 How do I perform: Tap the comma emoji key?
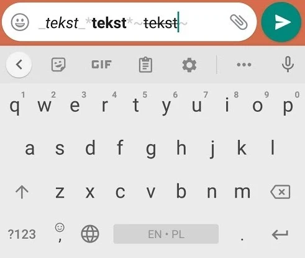tap(60, 233)
